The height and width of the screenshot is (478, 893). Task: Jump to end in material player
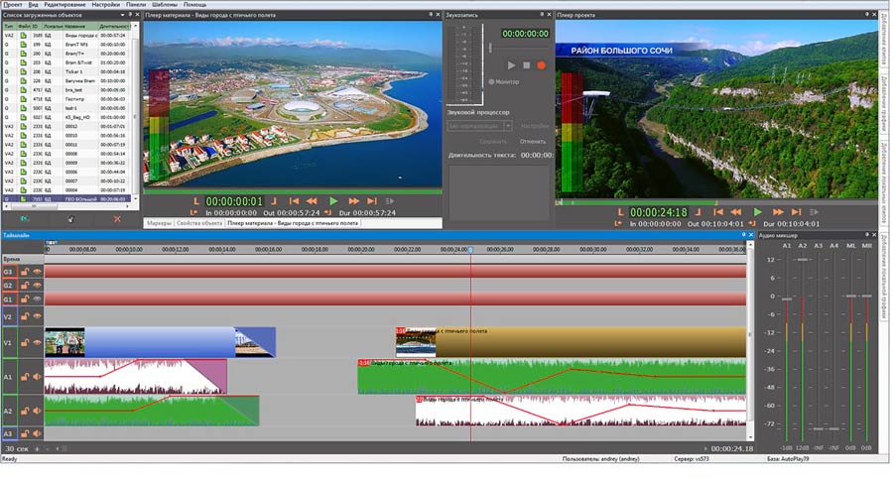coord(372,201)
